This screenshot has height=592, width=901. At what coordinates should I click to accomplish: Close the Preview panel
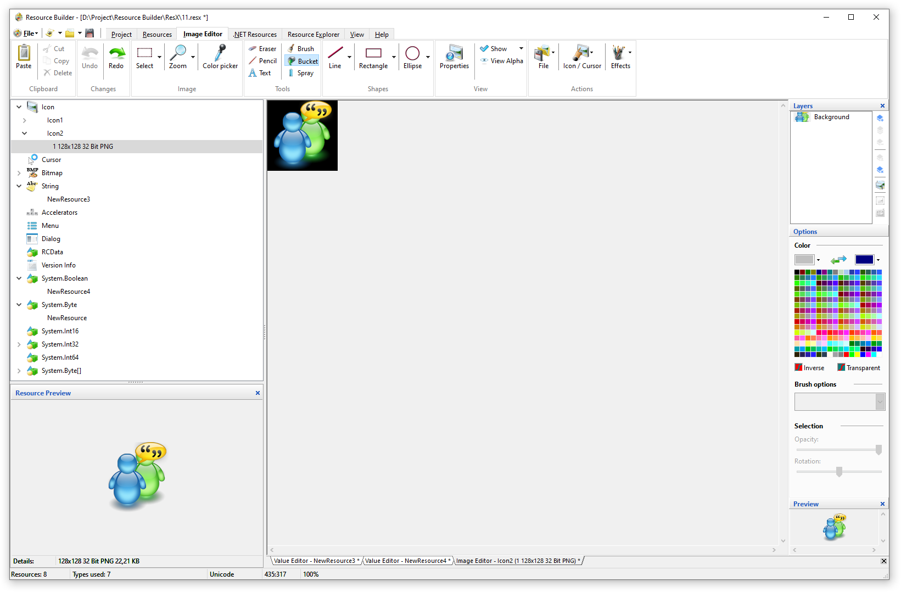(x=882, y=504)
